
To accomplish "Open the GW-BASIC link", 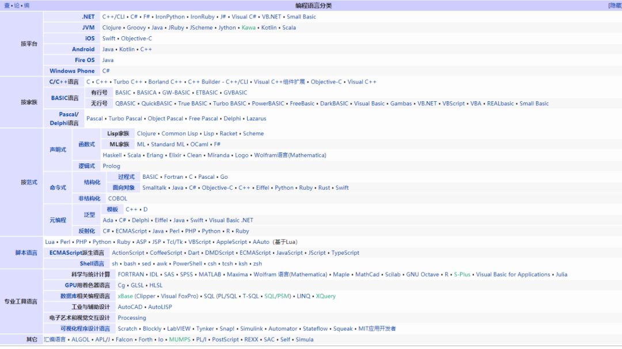I will (x=176, y=93).
